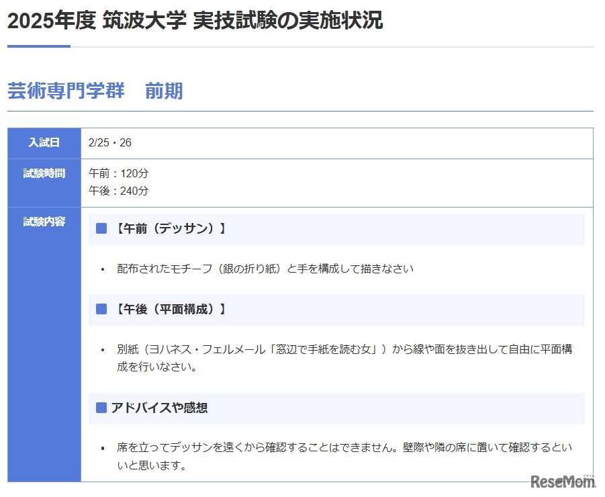This screenshot has height=497, width=605.
Task: Click the bullet point before 席を立って text
Action: tap(103, 446)
